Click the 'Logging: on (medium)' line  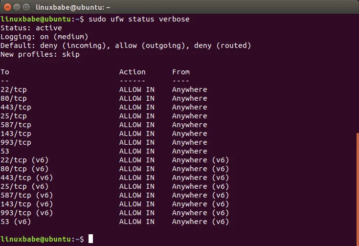tap(44, 37)
